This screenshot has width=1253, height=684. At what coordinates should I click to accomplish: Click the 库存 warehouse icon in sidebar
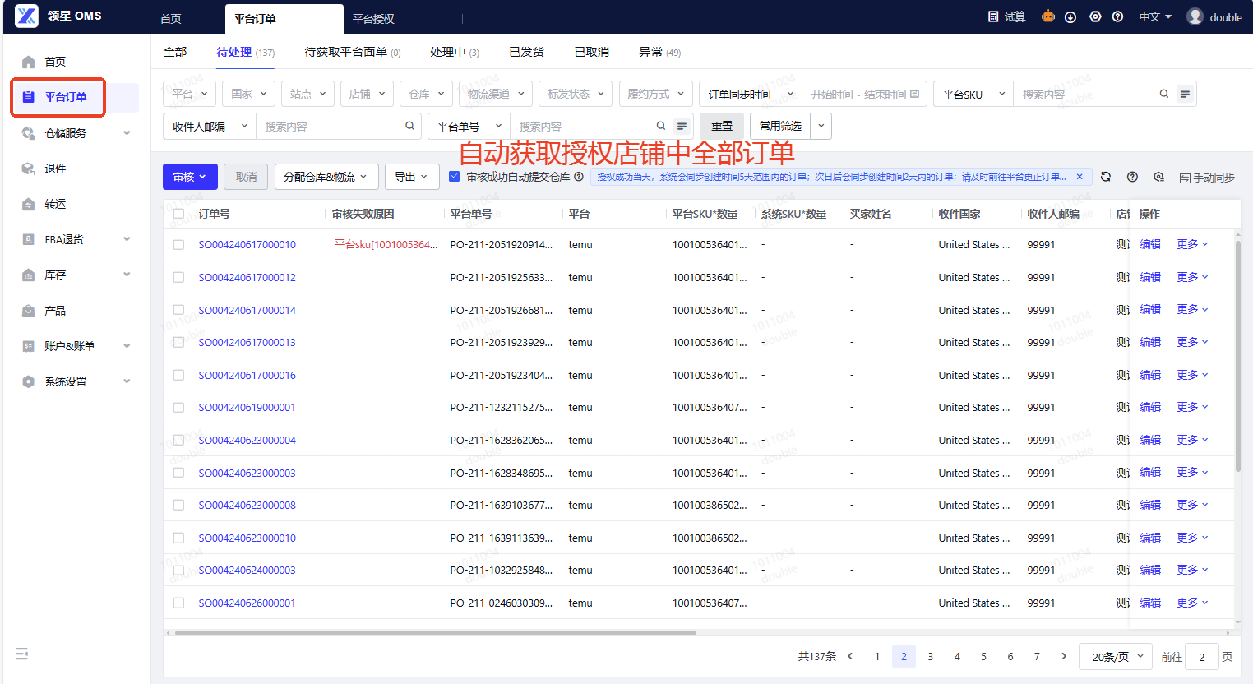click(x=29, y=275)
